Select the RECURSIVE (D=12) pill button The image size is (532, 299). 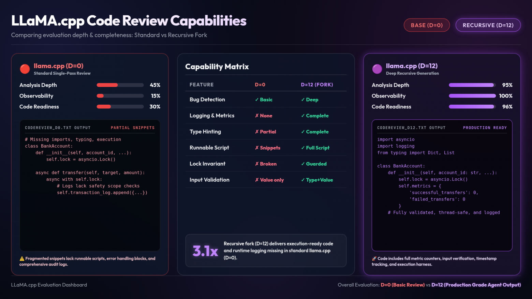tap(488, 25)
